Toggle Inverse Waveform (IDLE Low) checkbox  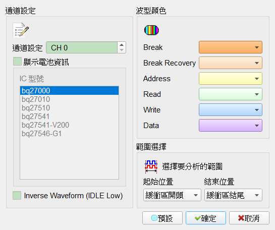[x=17, y=196]
